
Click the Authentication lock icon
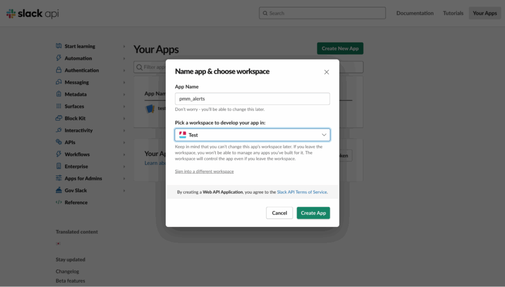[x=59, y=71]
